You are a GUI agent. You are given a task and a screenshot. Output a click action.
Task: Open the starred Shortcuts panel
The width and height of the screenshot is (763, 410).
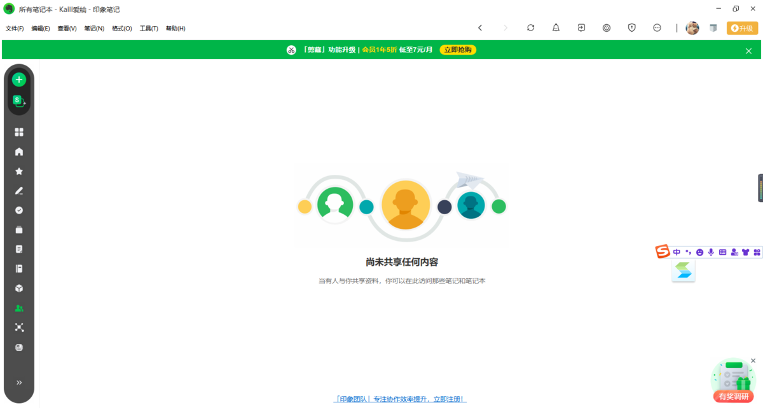coord(19,171)
